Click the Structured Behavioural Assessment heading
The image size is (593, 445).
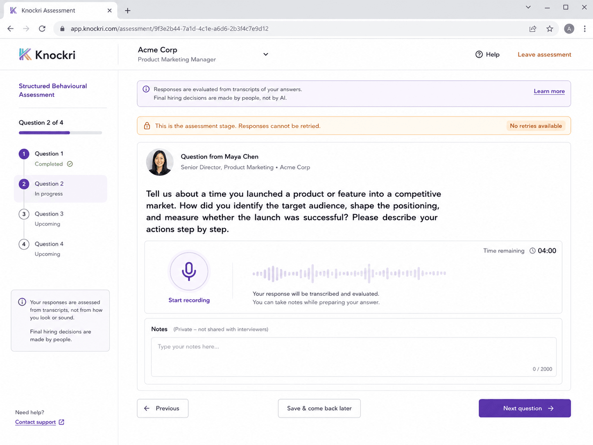(53, 90)
